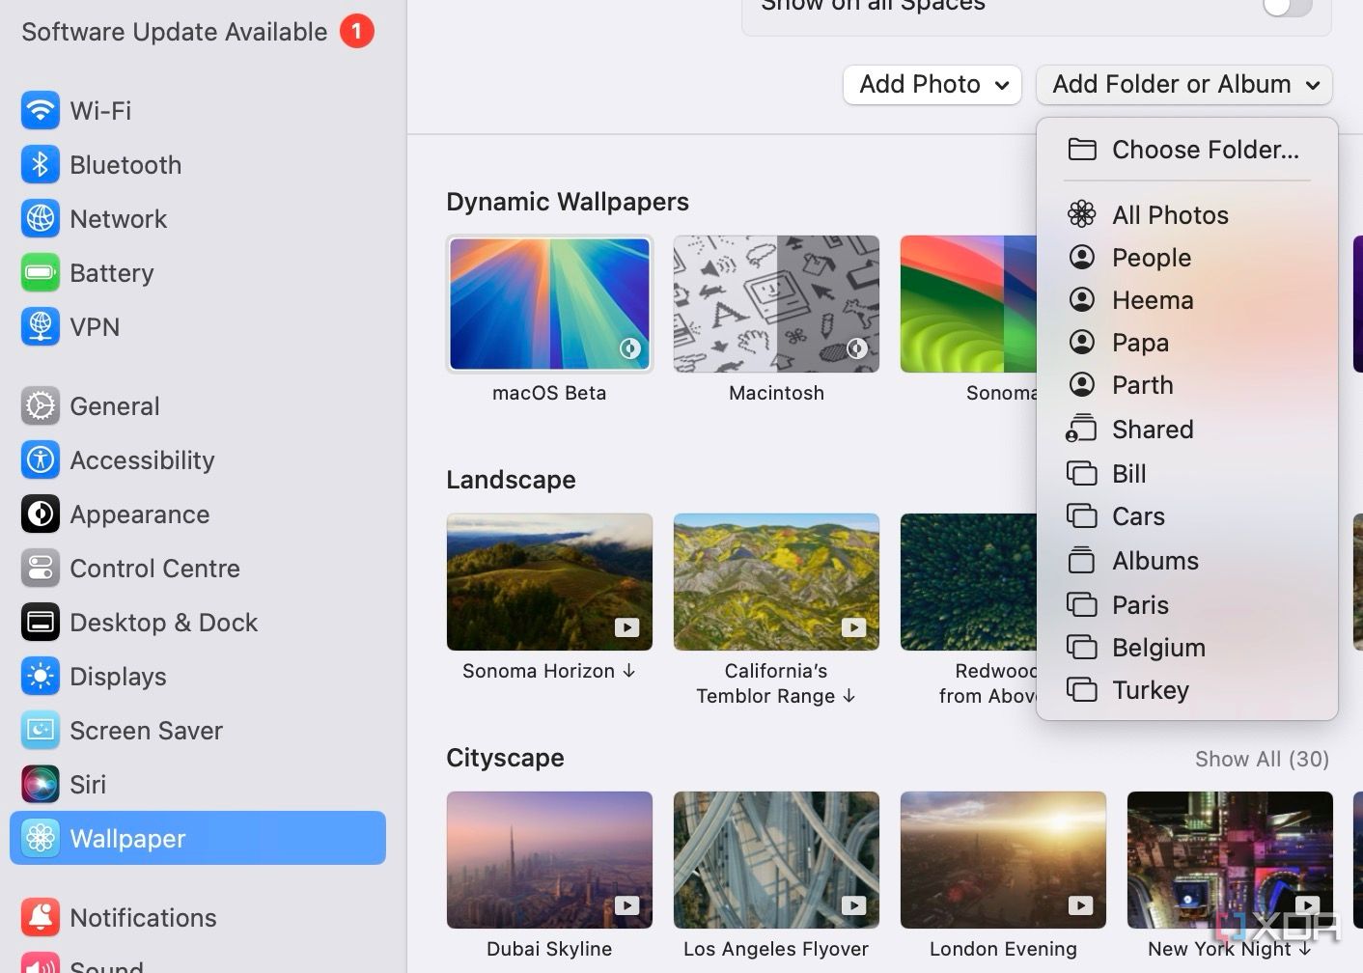Select Papa in the album menu
This screenshot has height=973, width=1363.
click(1187, 343)
